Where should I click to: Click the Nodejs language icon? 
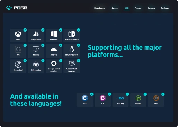(138, 98)
